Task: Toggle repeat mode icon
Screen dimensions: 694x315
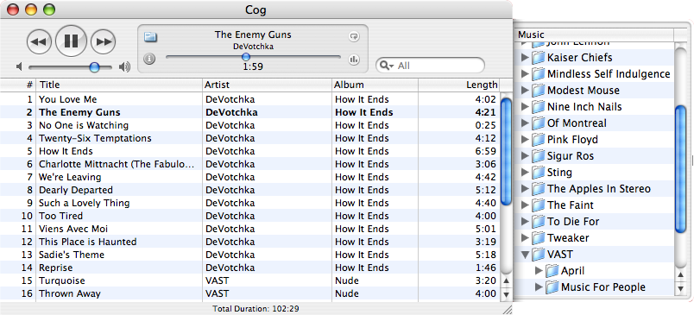Action: click(x=354, y=37)
